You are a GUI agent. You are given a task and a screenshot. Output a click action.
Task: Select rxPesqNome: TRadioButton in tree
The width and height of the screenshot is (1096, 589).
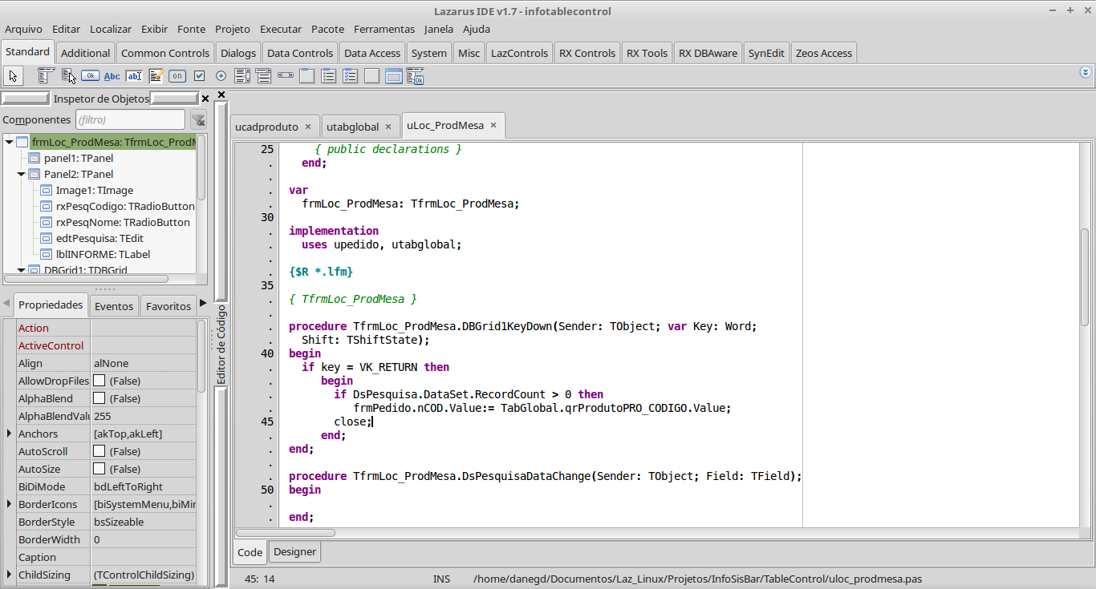click(123, 222)
